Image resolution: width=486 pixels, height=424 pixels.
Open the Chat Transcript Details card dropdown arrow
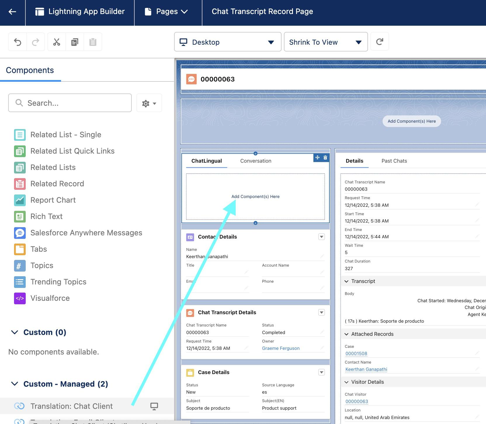point(322,312)
